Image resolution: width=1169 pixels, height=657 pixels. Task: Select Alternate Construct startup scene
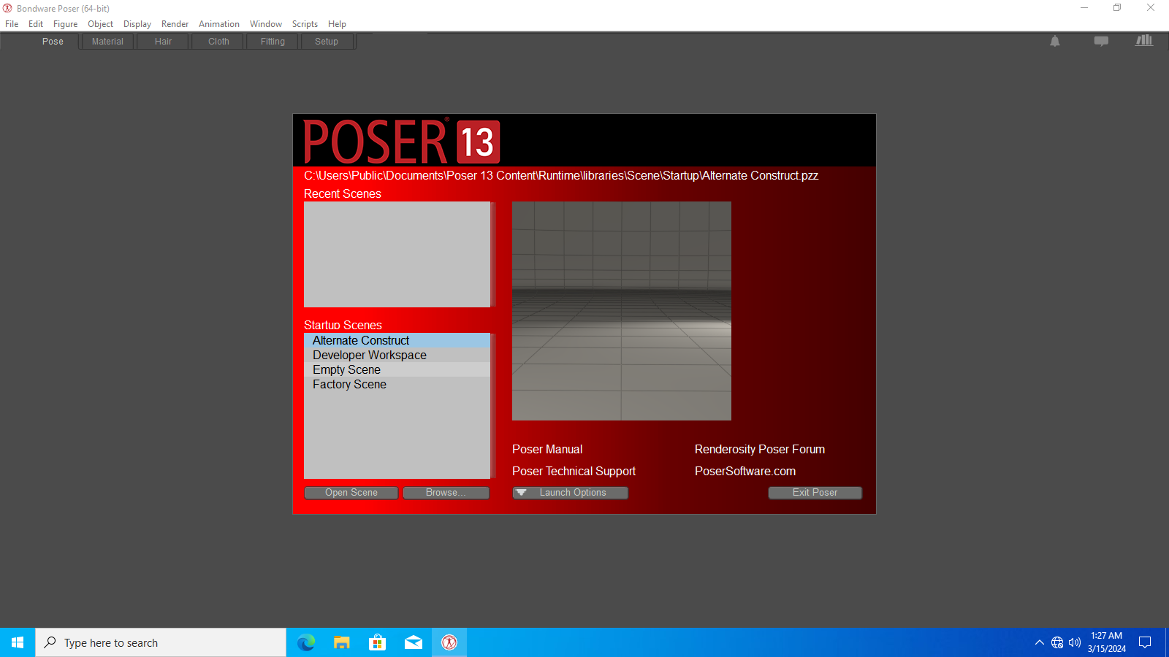(397, 340)
